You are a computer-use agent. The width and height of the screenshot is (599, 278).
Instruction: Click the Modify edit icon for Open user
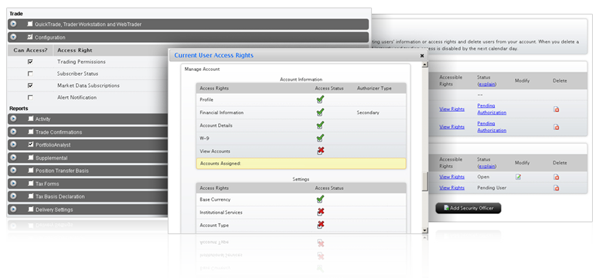point(518,177)
